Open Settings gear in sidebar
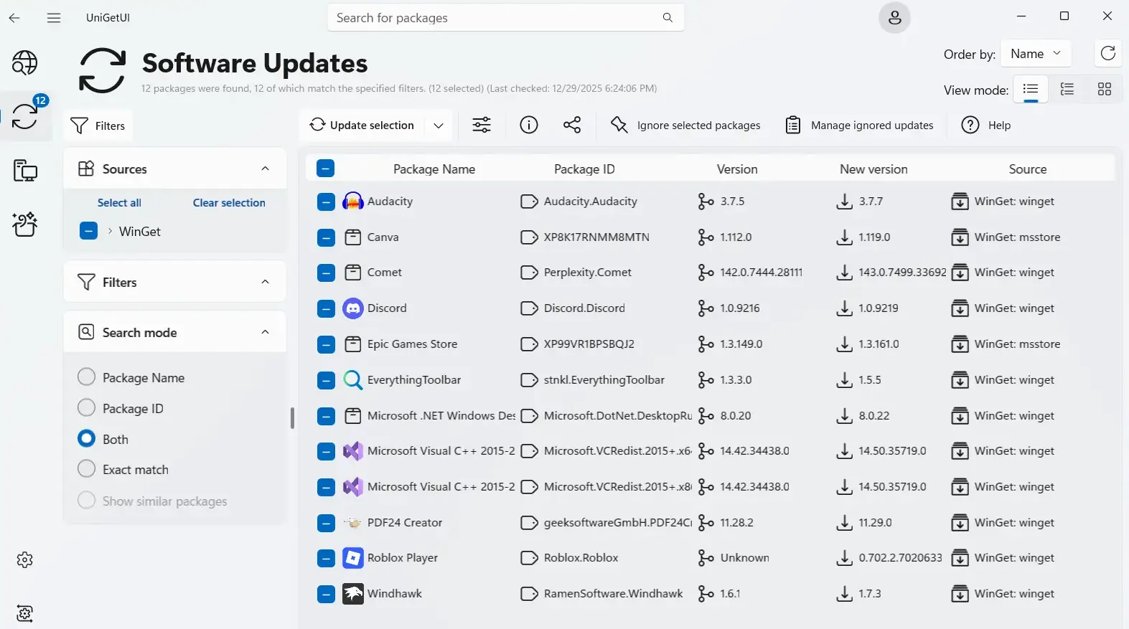The height and width of the screenshot is (629, 1129). pyautogui.click(x=24, y=559)
